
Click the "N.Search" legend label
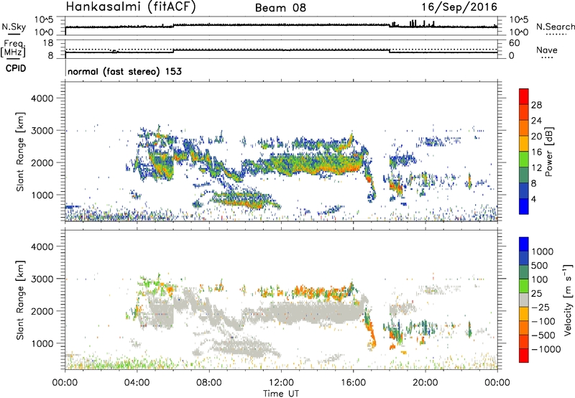point(555,27)
